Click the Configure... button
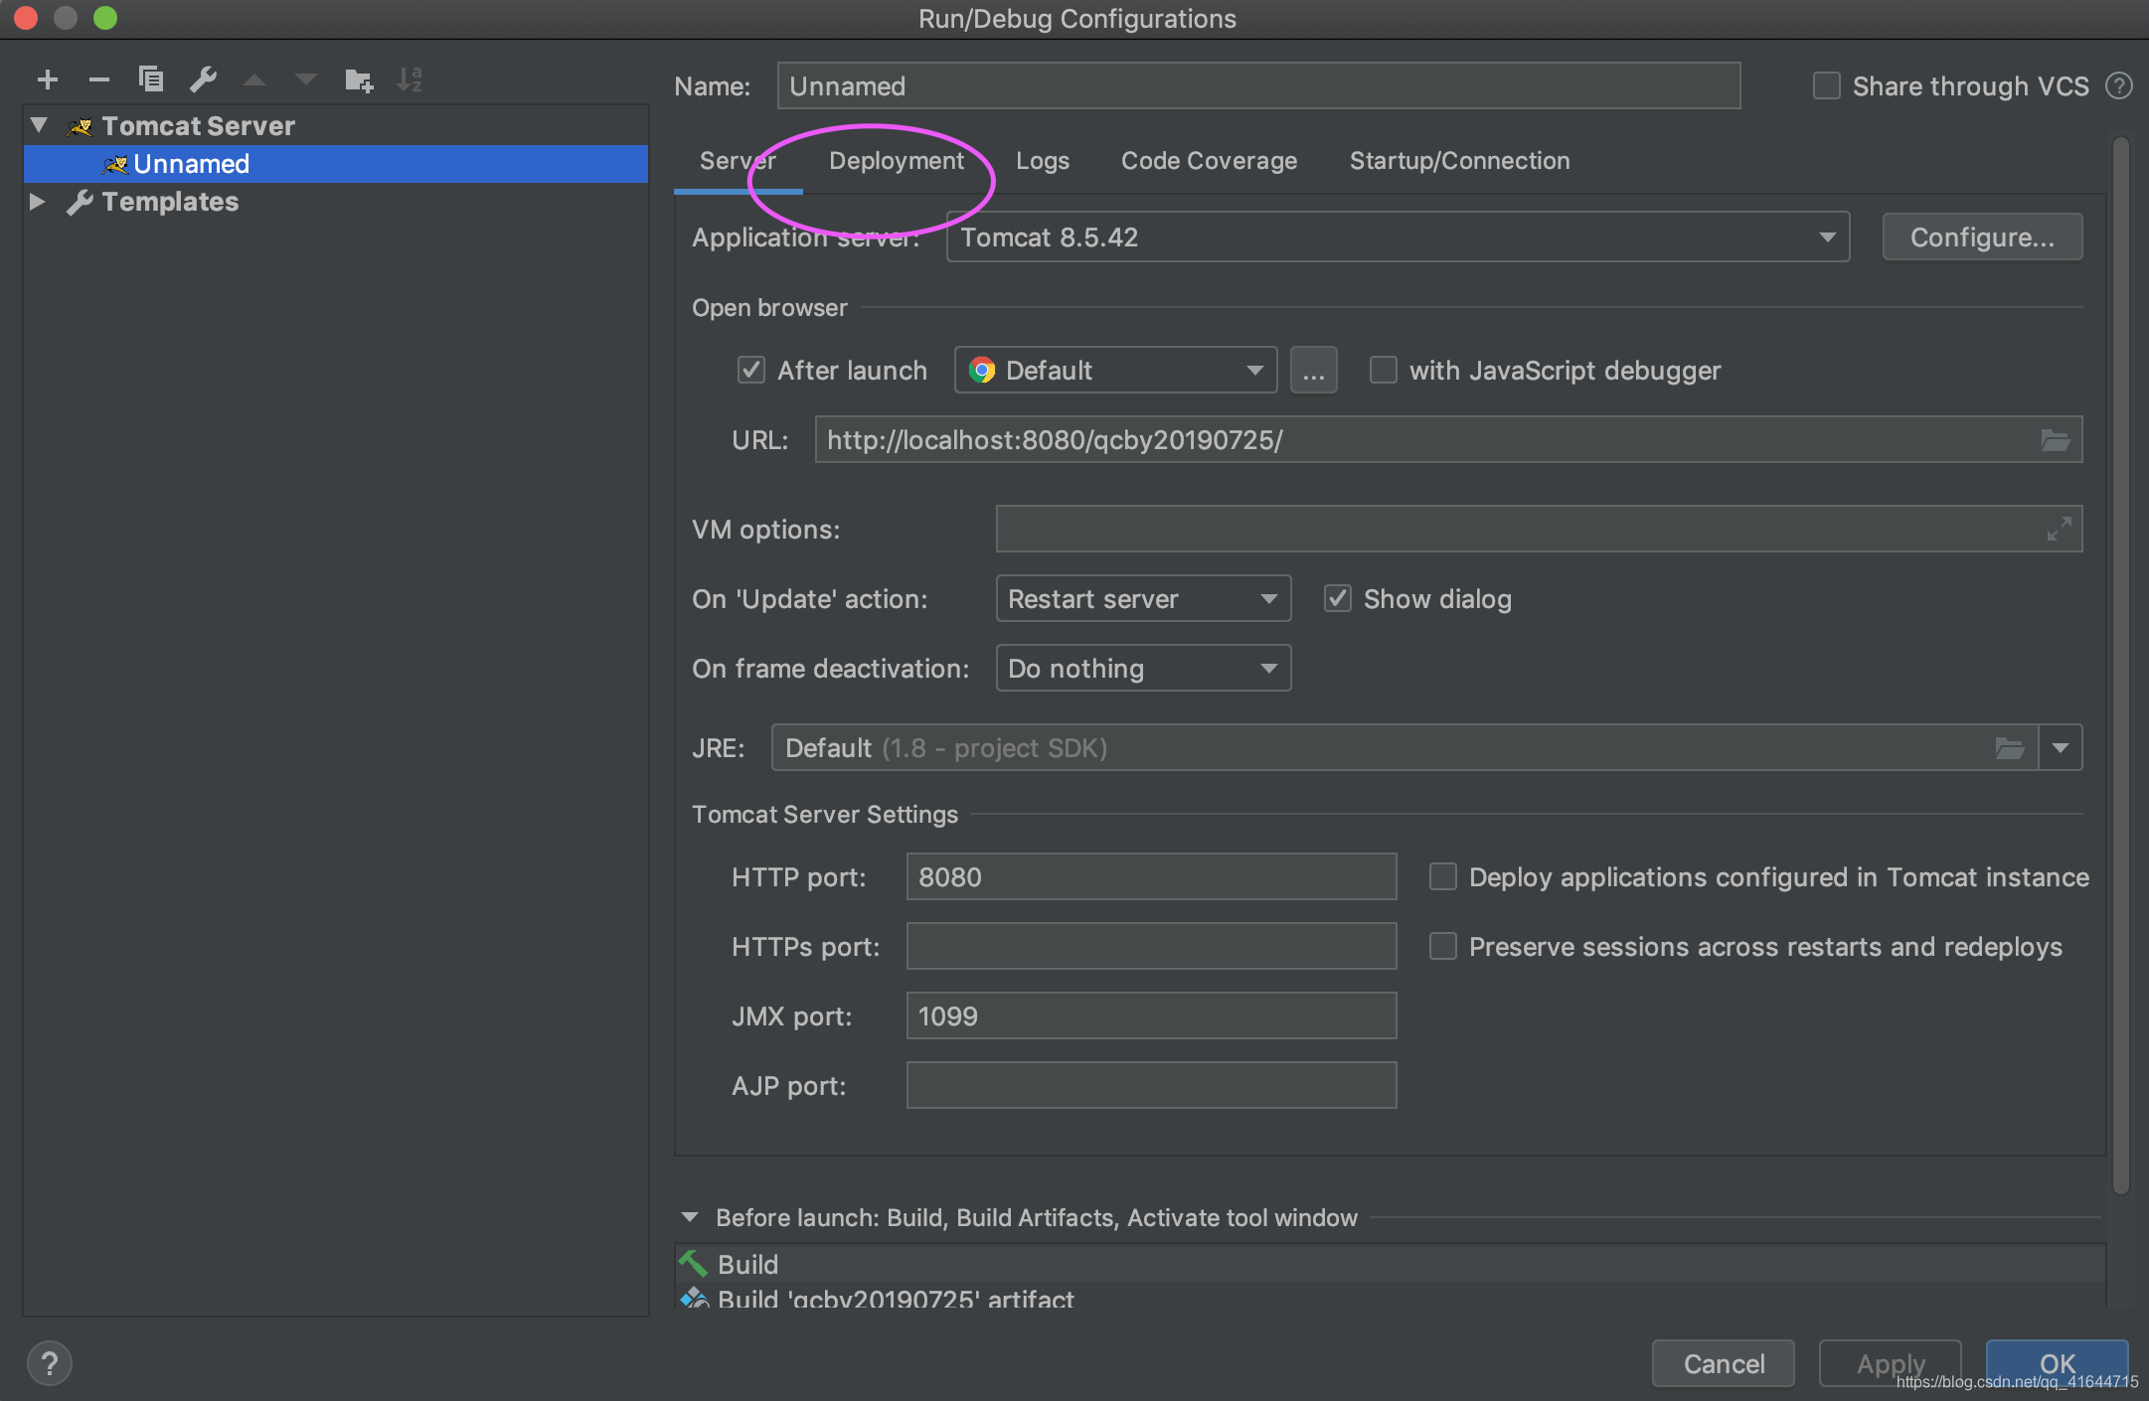The width and height of the screenshot is (2149, 1401). pyautogui.click(x=1982, y=236)
